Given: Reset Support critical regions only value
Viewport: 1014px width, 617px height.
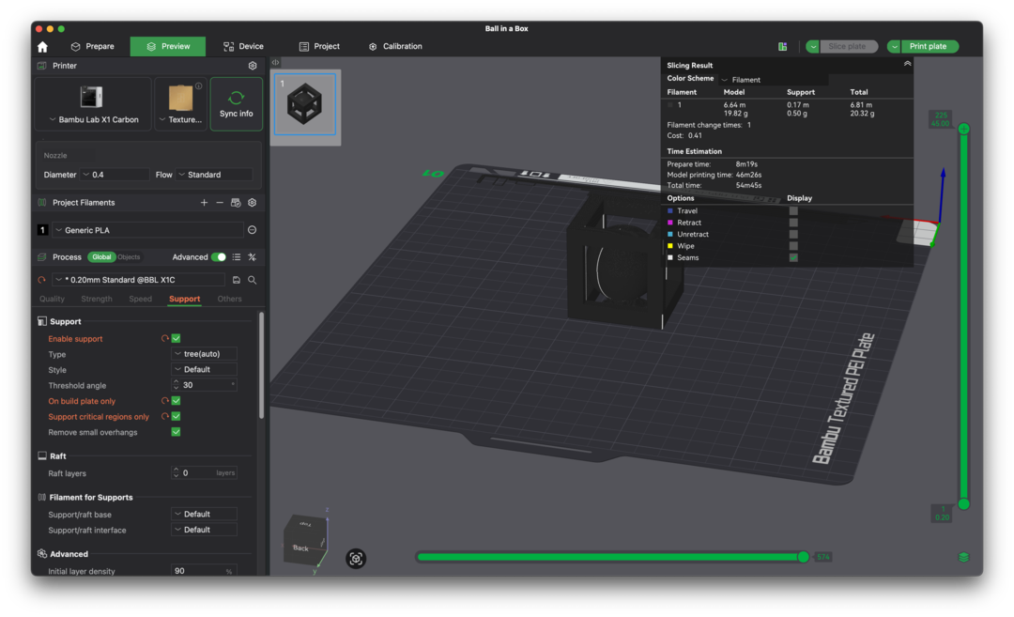Looking at the screenshot, I should click(165, 417).
